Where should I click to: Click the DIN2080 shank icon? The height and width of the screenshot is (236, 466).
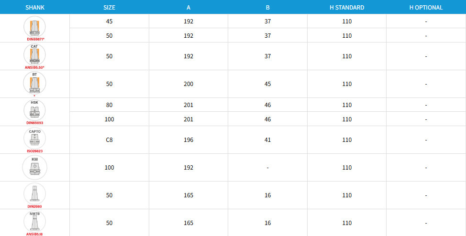tap(35, 193)
